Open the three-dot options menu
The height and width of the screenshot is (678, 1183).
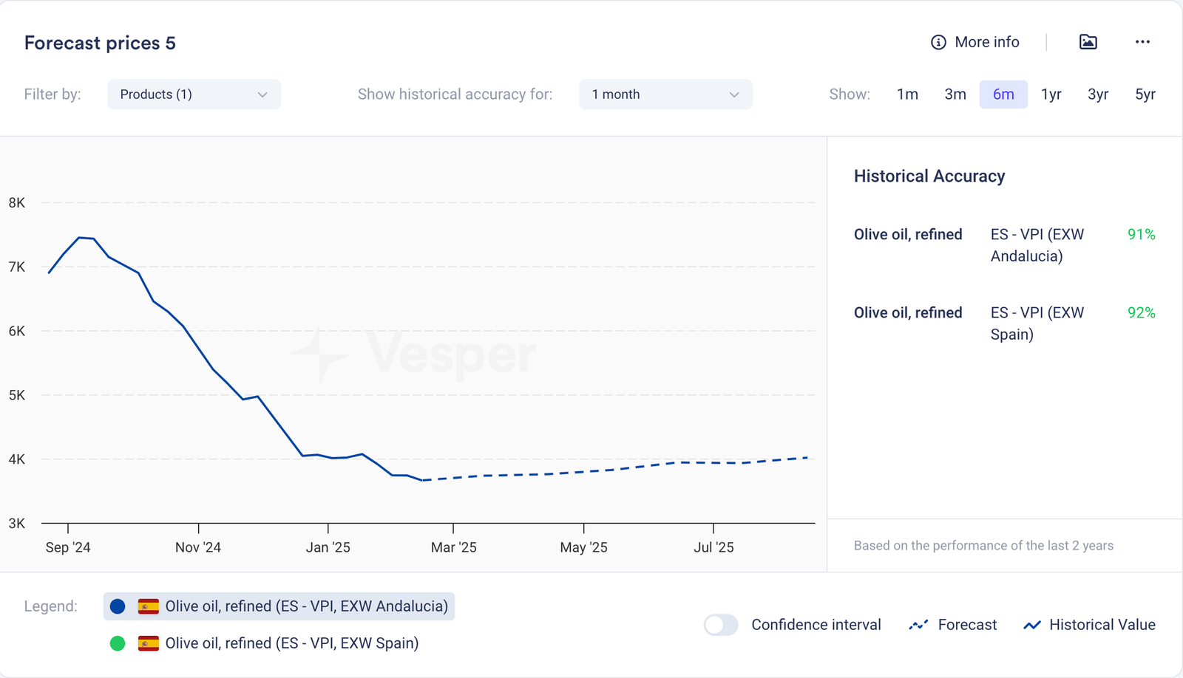coord(1142,42)
